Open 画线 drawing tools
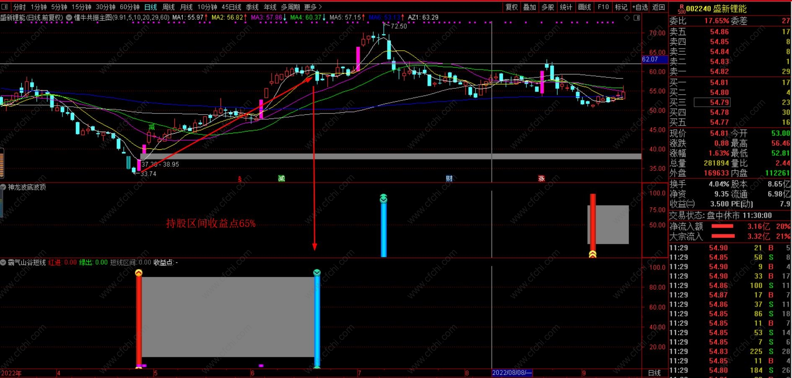The image size is (792, 378). point(584,7)
